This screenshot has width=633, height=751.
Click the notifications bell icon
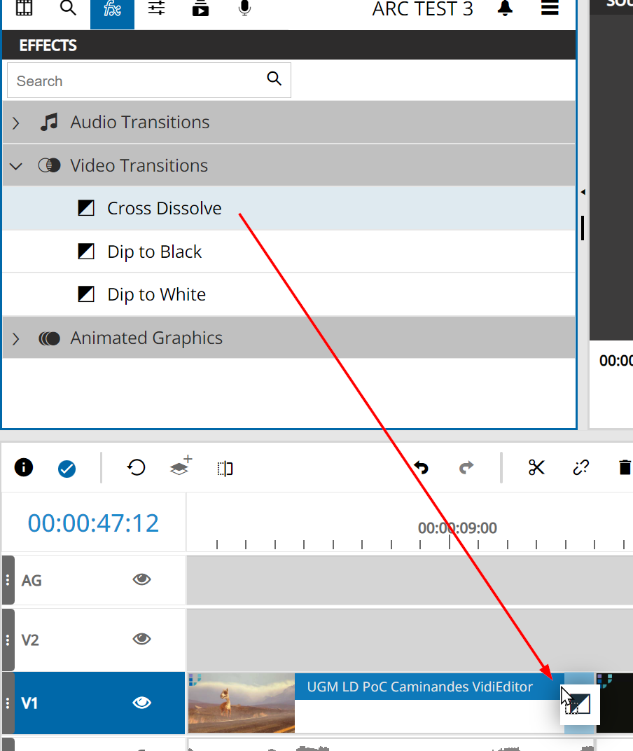click(x=505, y=8)
